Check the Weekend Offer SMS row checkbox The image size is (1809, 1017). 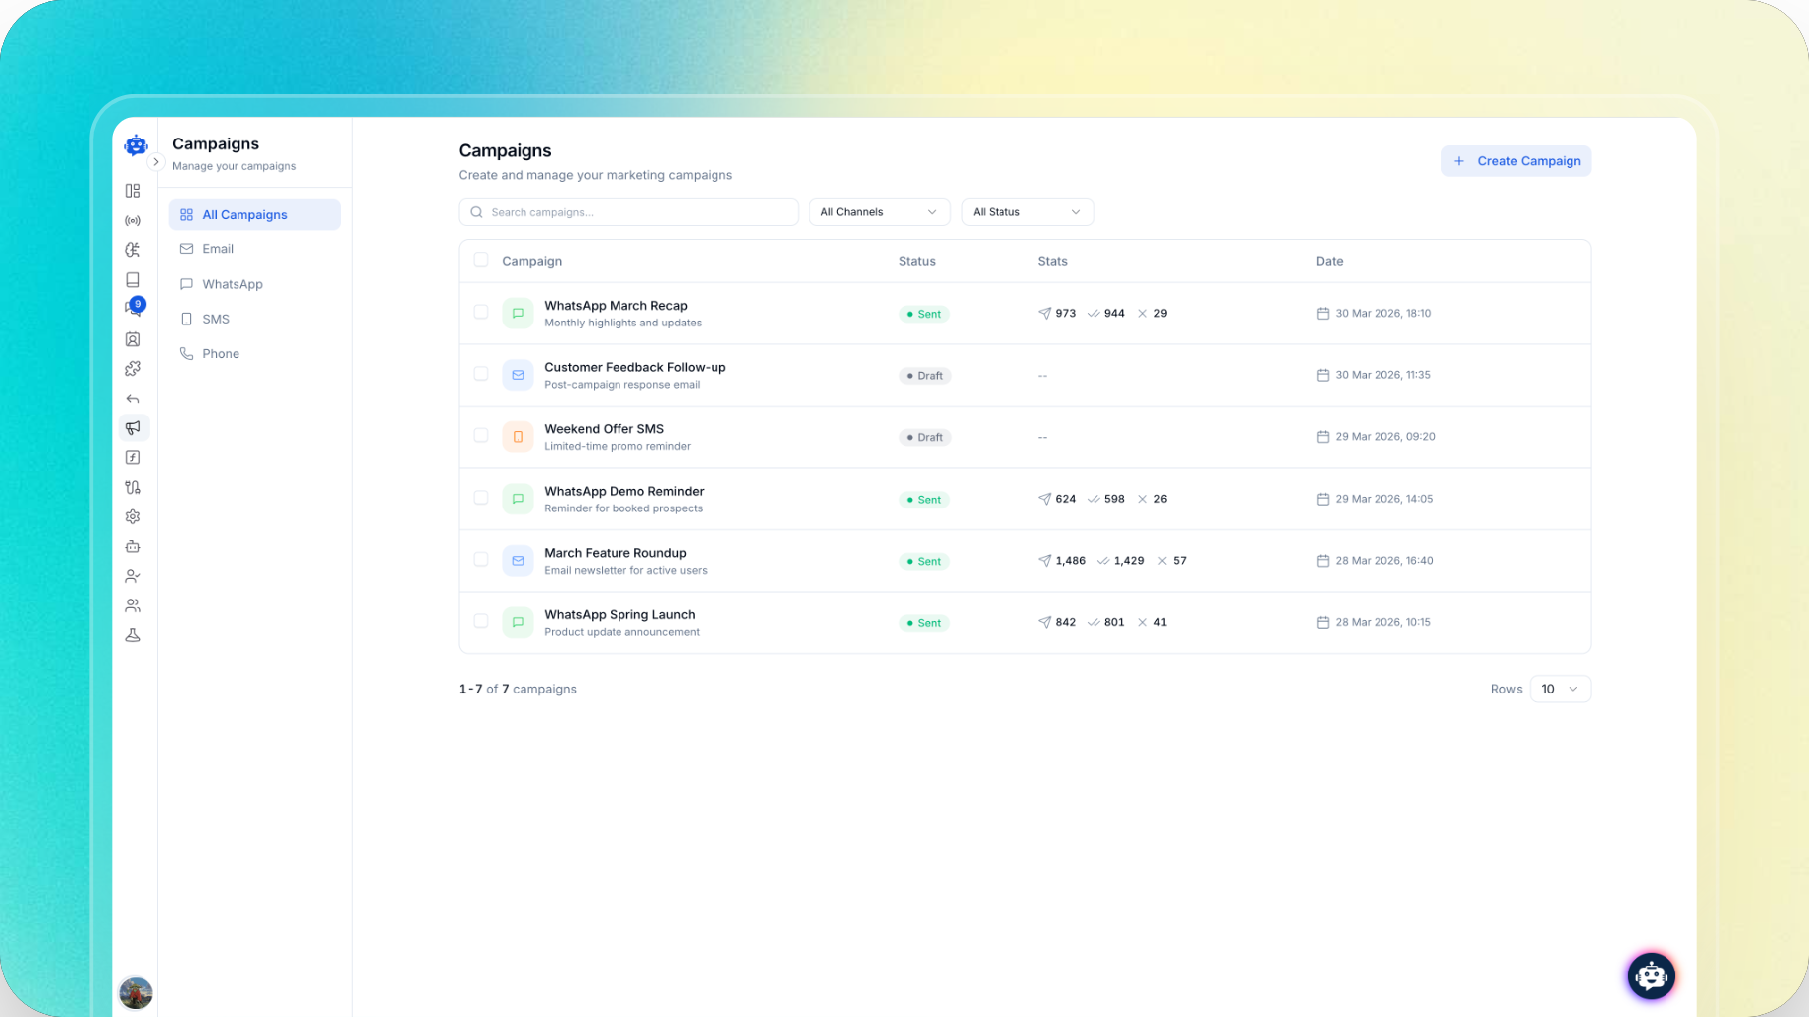pyautogui.click(x=481, y=436)
